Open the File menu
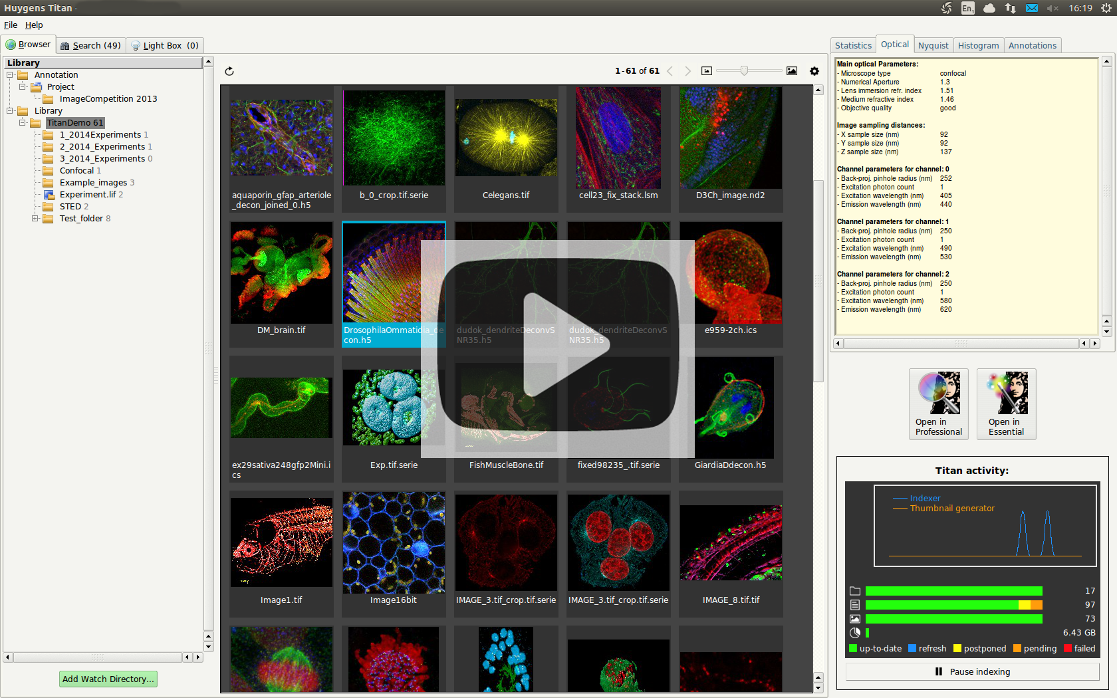The image size is (1117, 698). pyautogui.click(x=11, y=25)
